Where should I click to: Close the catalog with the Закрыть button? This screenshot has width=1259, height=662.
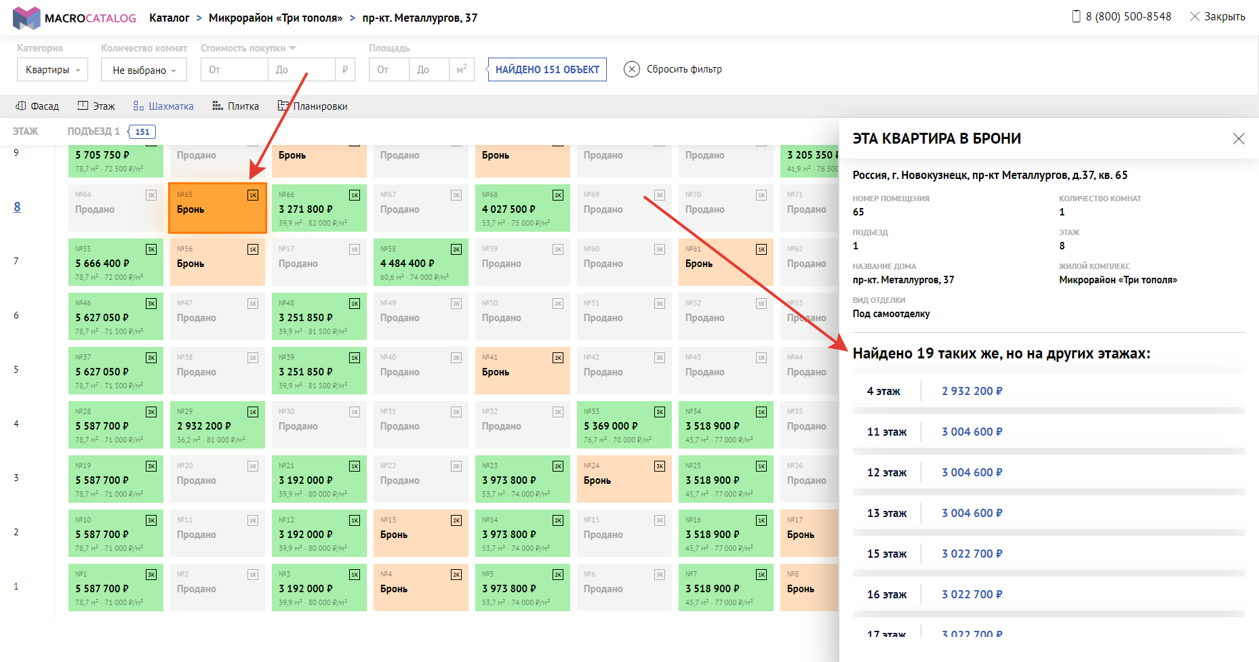coord(1218,16)
